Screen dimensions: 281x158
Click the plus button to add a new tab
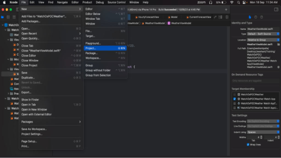(x=226, y=9)
